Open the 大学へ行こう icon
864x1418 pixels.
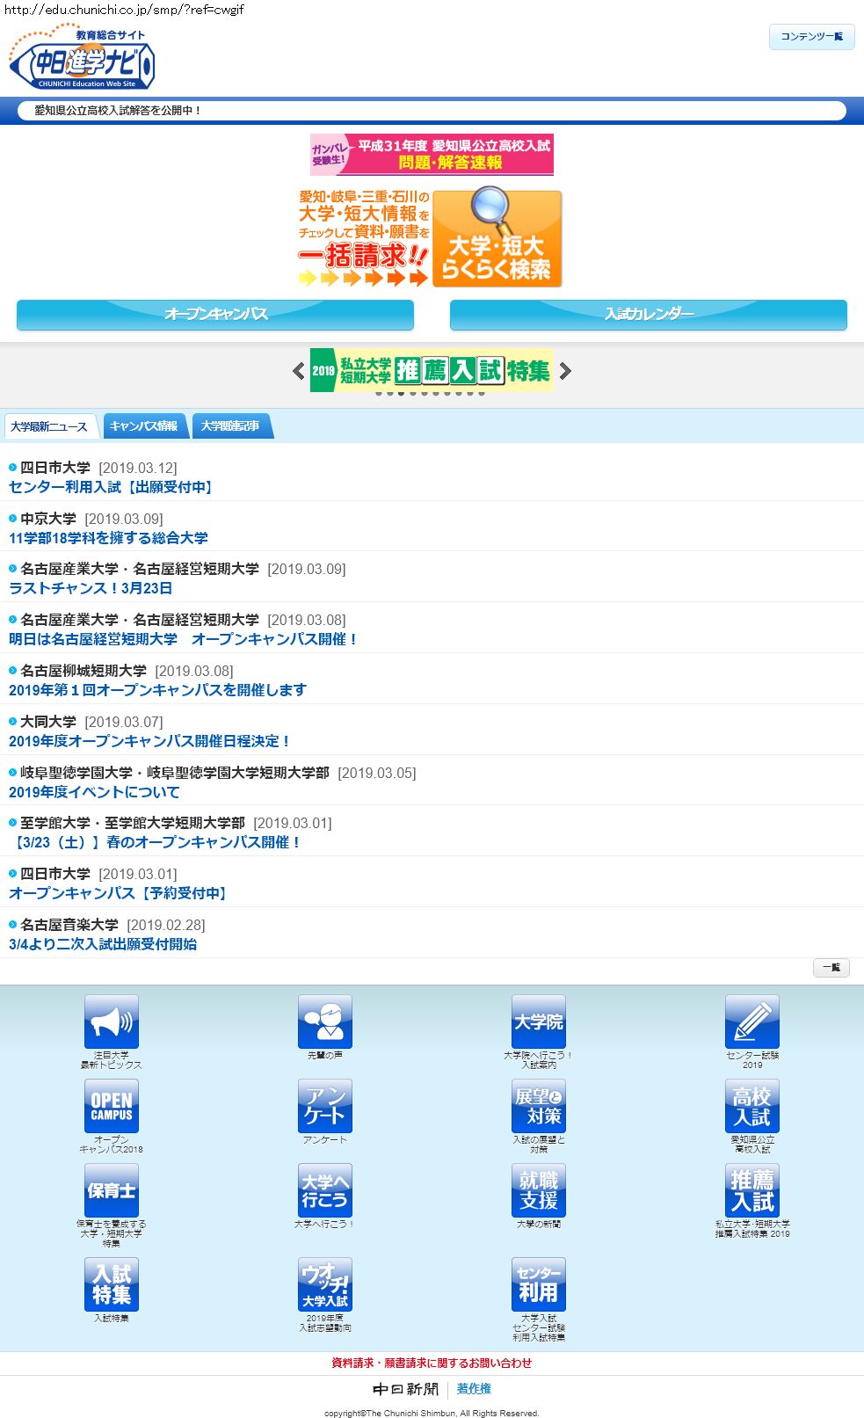[325, 1190]
